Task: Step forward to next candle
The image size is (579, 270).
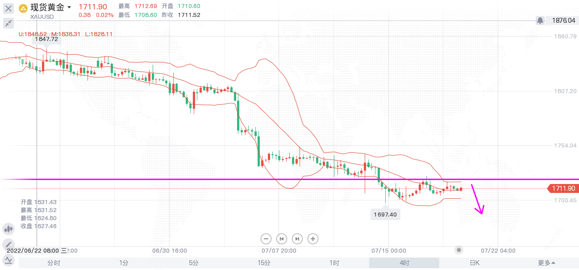Action: coord(297,239)
